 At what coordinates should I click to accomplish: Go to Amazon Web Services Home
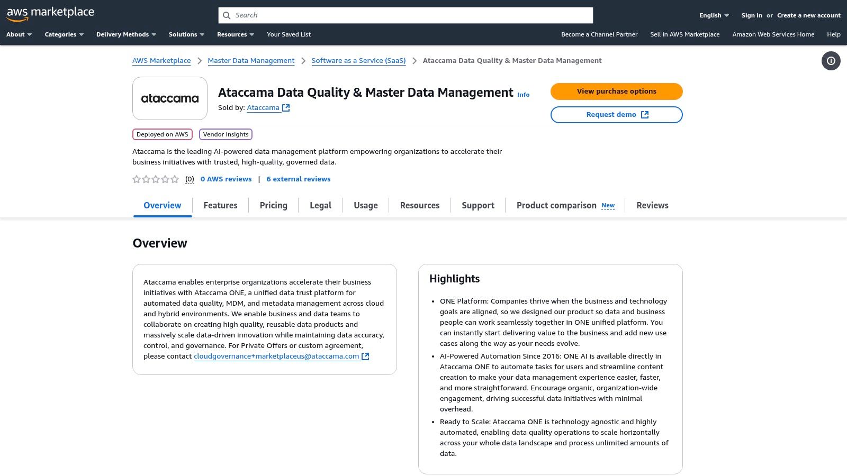pyautogui.click(x=773, y=34)
